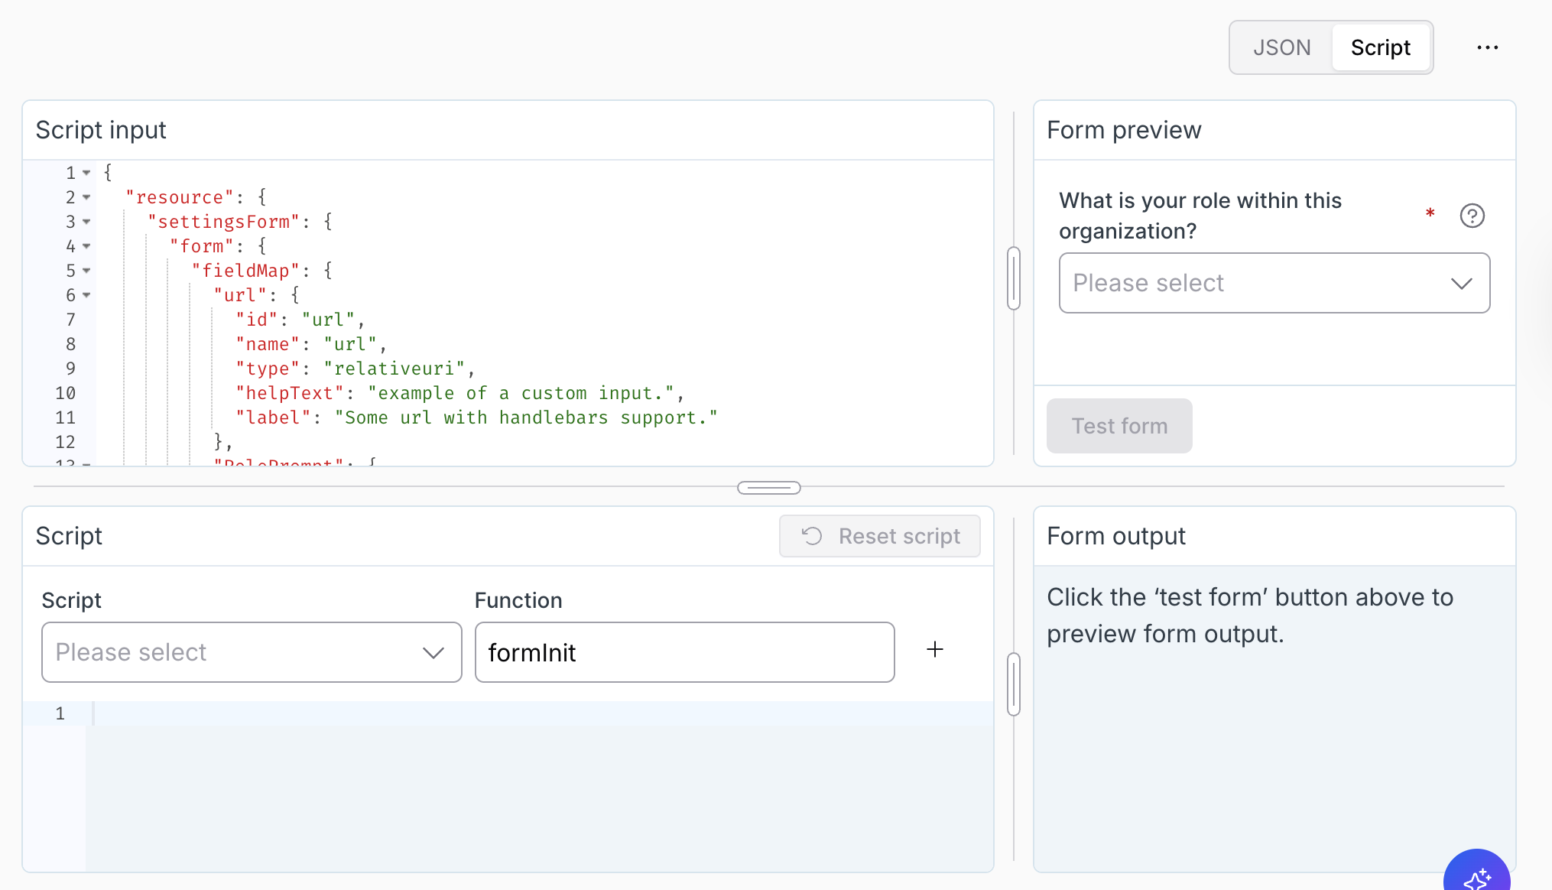Collapse the "url" fold arrow on line 6

[86, 295]
